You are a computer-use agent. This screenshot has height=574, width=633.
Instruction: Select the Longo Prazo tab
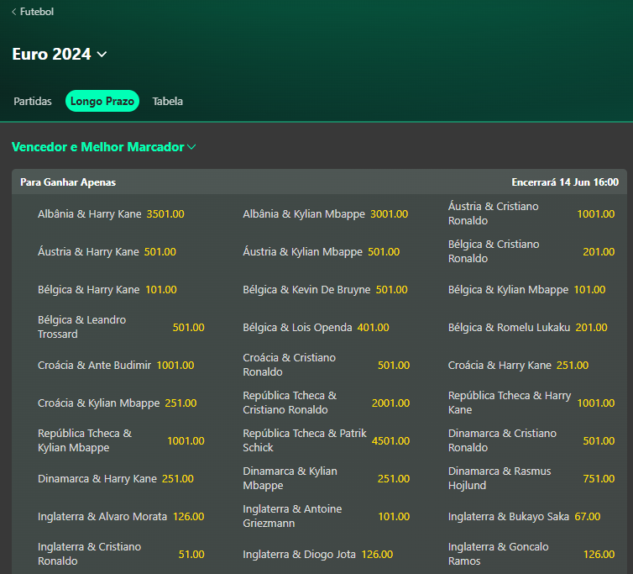click(x=102, y=101)
